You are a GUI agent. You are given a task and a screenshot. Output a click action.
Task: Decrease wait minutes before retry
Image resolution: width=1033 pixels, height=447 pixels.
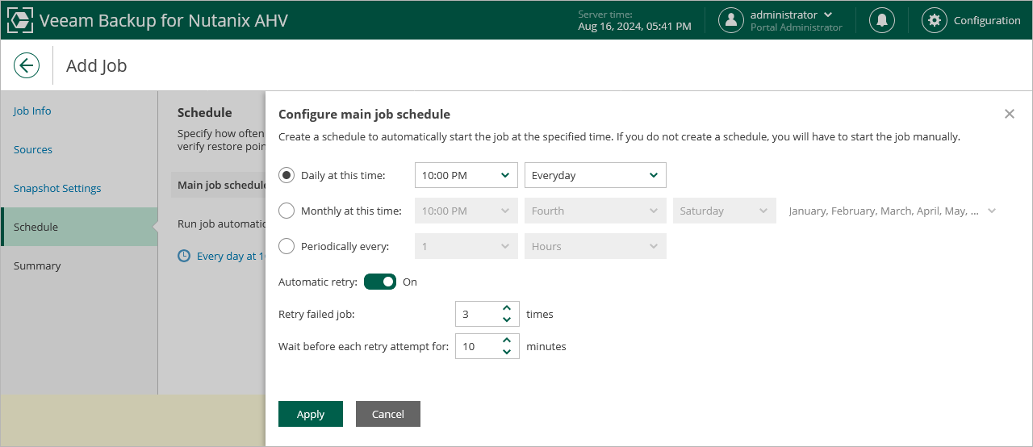coord(507,352)
